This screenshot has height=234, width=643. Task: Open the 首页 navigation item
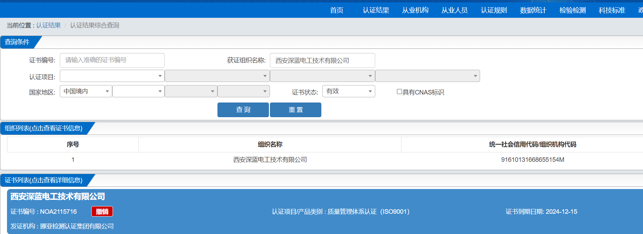(336, 10)
